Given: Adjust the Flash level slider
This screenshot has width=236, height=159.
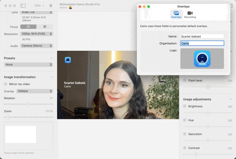Looking at the screenshot, I should 208,87.
